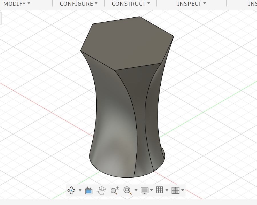Click the Viewports layout icon
257x205 pixels.
[175, 190]
